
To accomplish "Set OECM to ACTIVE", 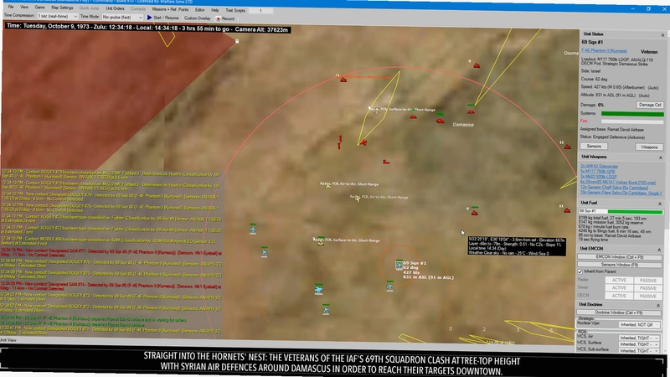I will (619, 296).
